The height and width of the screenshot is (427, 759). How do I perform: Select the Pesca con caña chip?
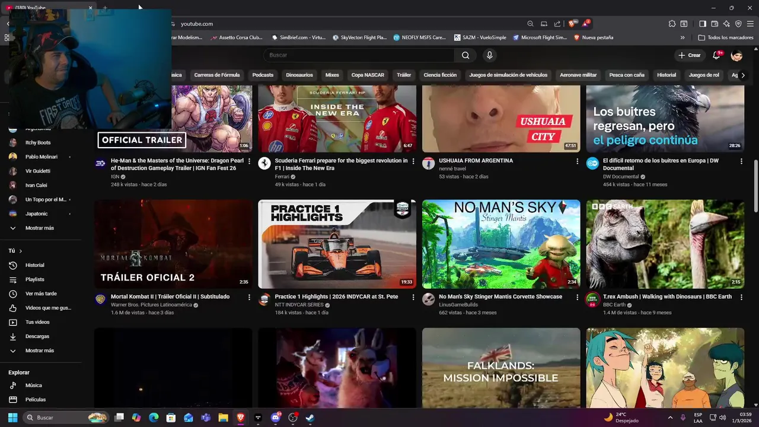point(627,75)
